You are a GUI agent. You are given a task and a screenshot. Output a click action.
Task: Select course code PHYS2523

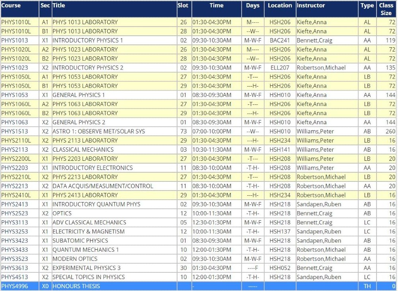point(14,214)
